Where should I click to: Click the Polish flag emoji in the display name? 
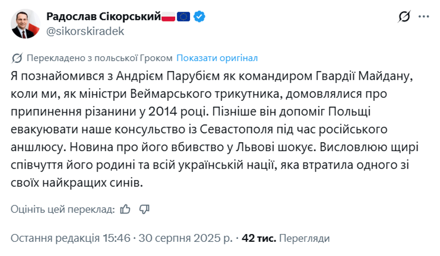(168, 16)
